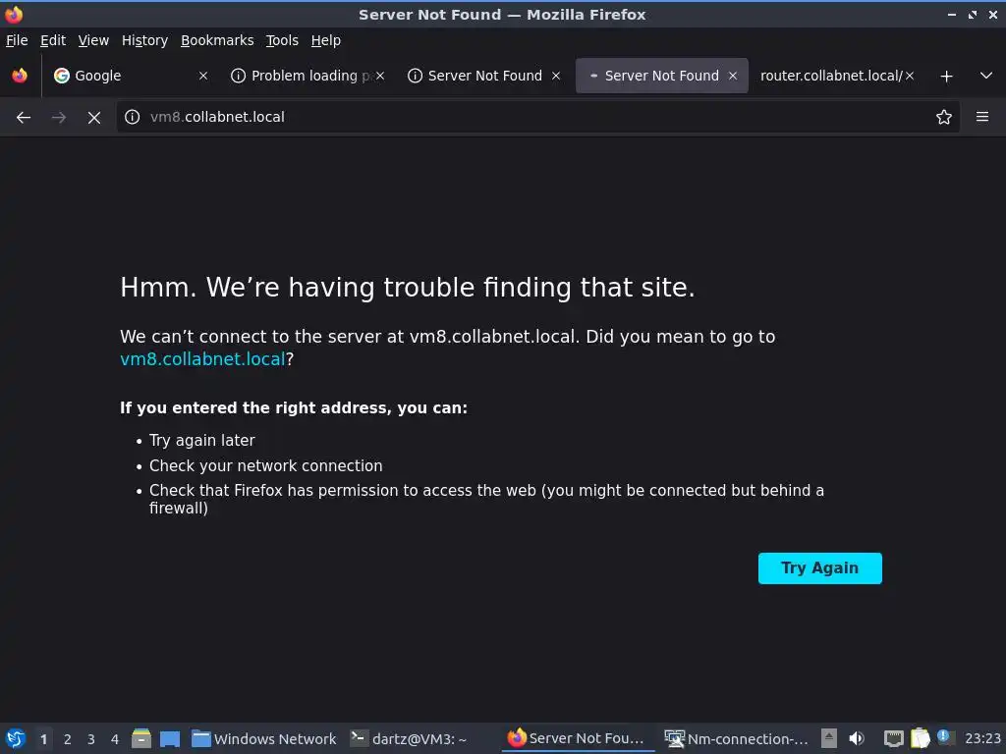Open the volume control tray icon
This screenshot has width=1006, height=754.
coord(857,738)
